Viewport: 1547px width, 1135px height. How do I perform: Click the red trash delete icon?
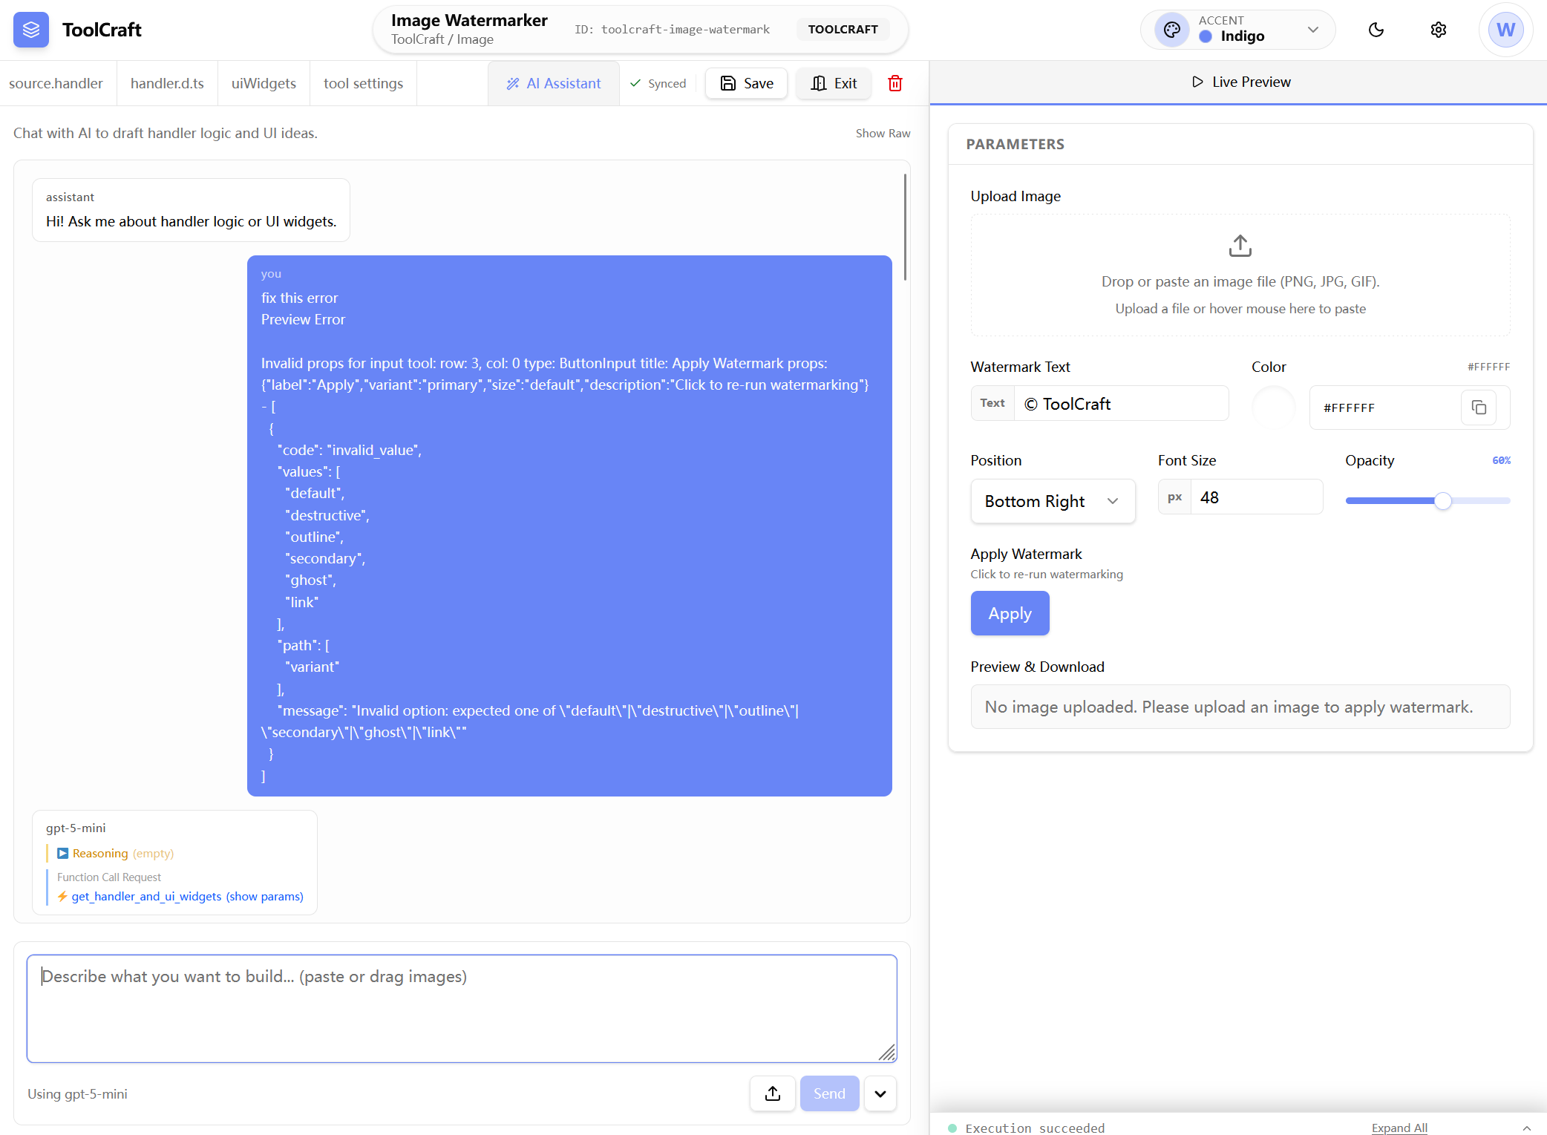pyautogui.click(x=895, y=83)
